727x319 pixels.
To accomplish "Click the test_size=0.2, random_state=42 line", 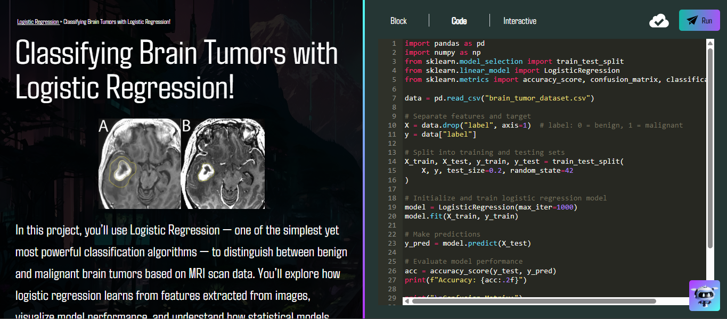I will (497, 171).
